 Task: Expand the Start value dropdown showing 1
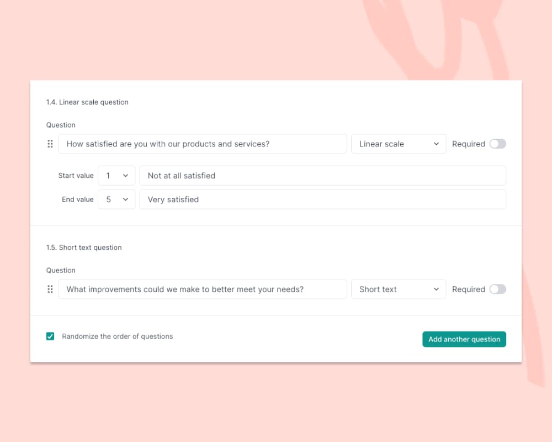coord(116,176)
